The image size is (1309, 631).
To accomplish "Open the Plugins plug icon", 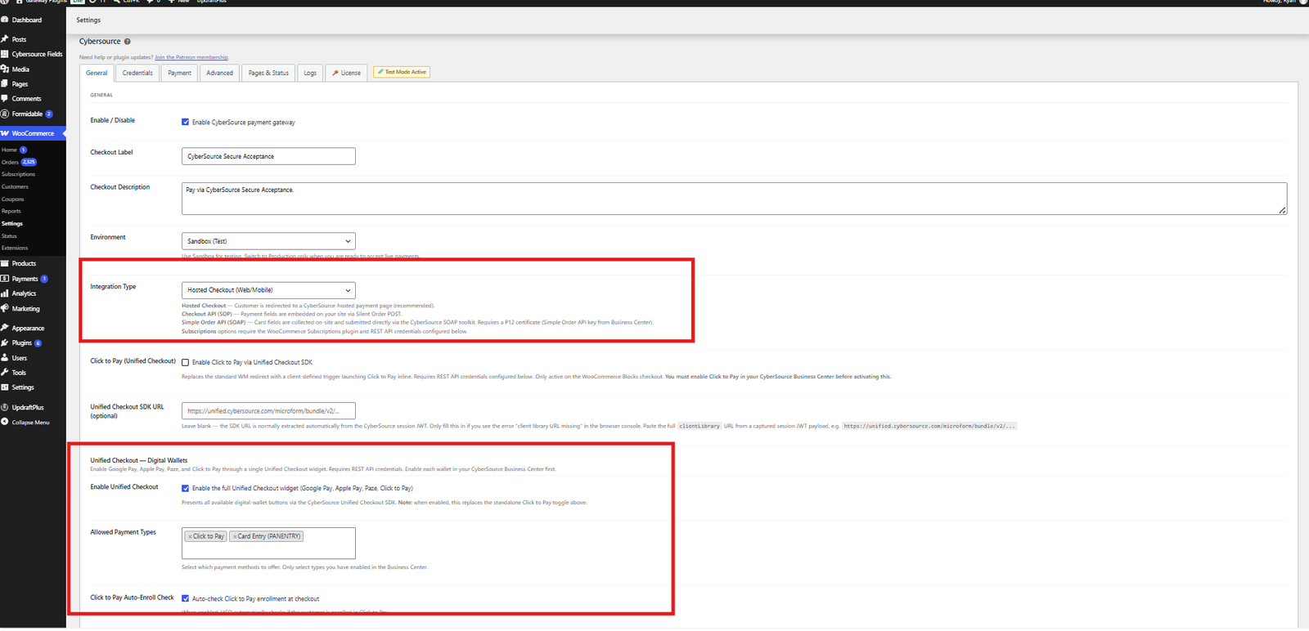I will coord(5,342).
